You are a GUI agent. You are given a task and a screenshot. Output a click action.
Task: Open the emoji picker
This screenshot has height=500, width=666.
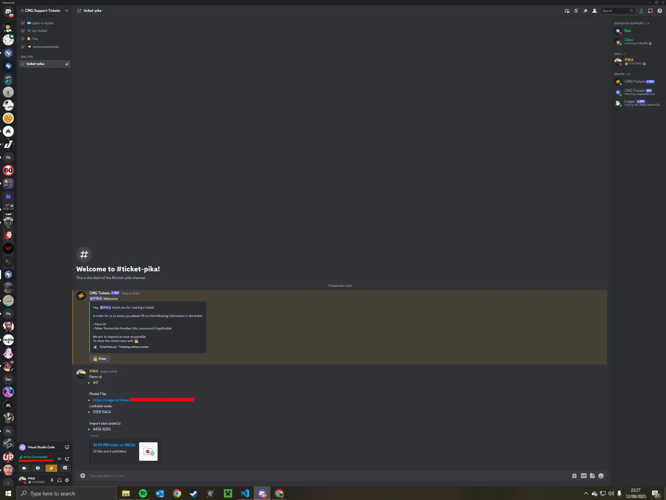tap(601, 476)
